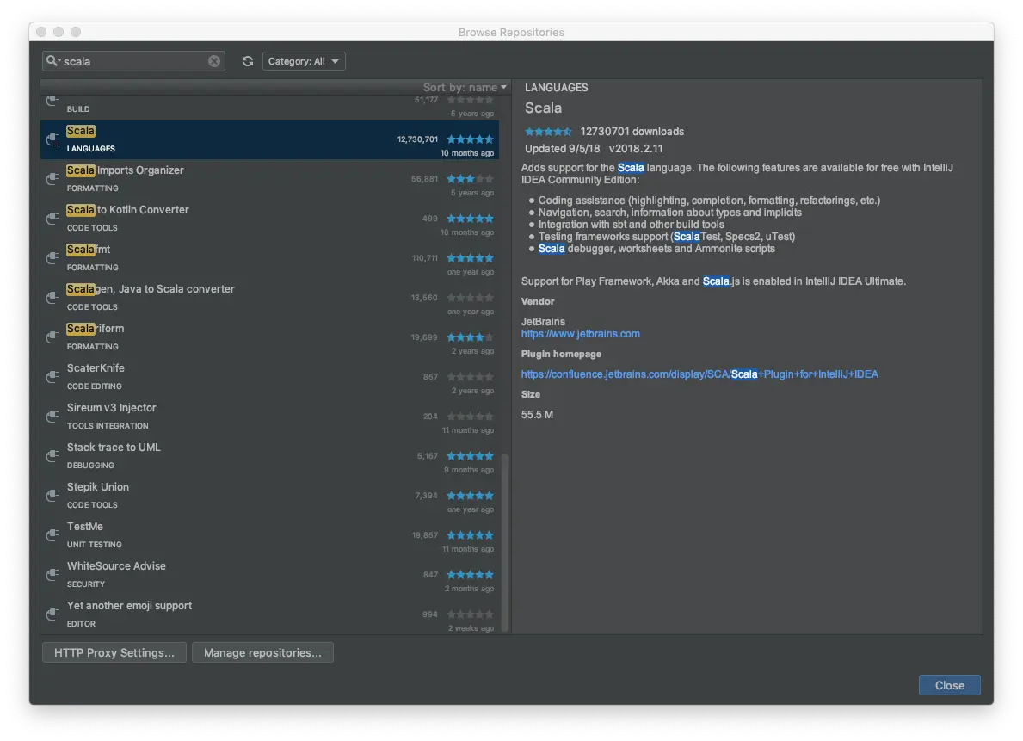Click the Updated 9/5/18 version line

(x=594, y=148)
